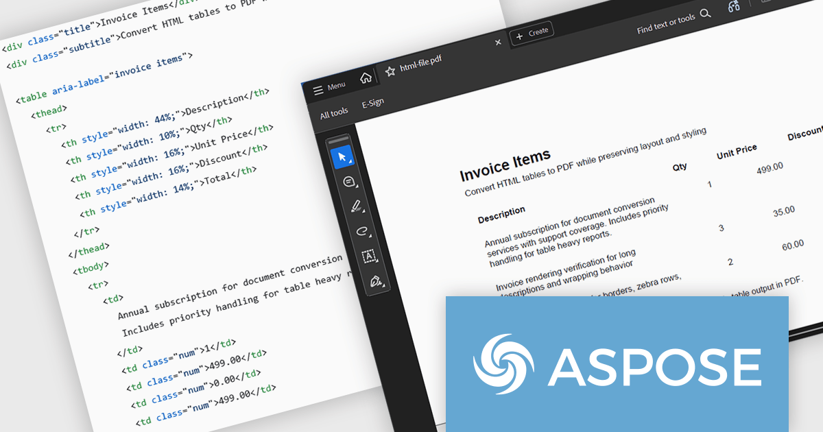Click the Qty column header in PDF
Image resolution: width=823 pixels, height=432 pixels.
pyautogui.click(x=680, y=167)
